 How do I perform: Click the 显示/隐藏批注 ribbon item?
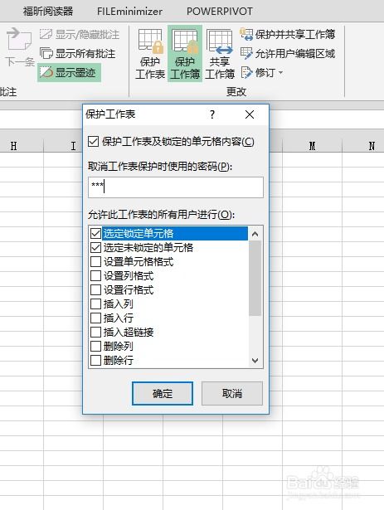tap(80, 34)
